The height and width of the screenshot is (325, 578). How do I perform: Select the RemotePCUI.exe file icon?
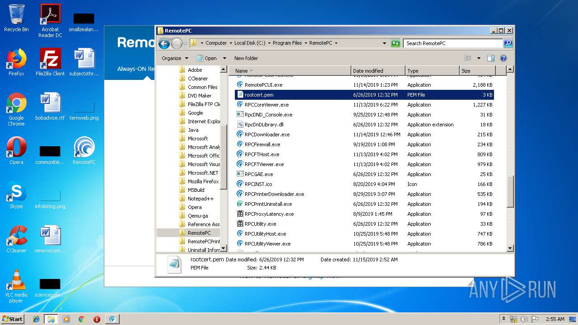[x=240, y=85]
